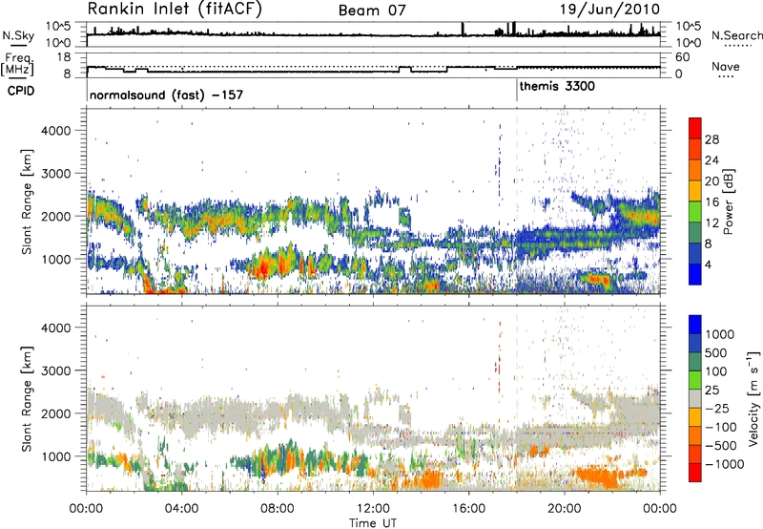Screen dimensions: 763x529
Task: Click the yellow 16 dB segment of Power colorbar
Action: point(695,191)
